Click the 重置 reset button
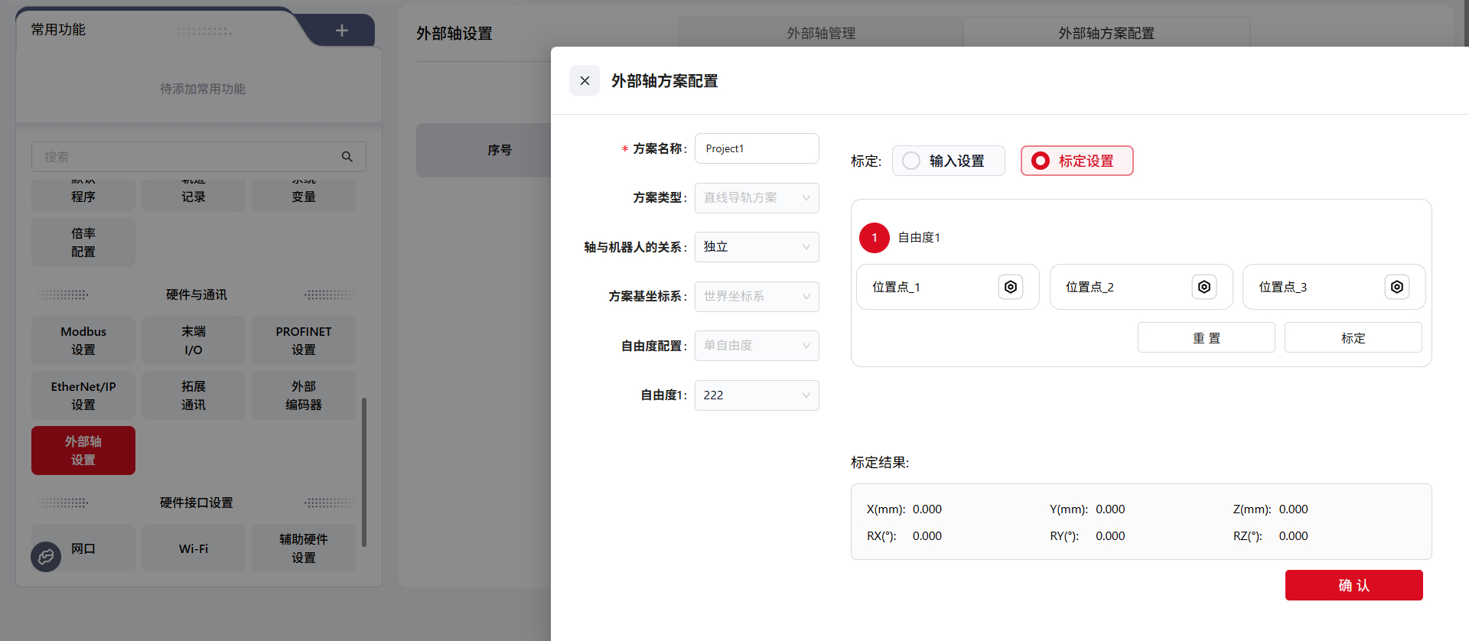Viewport: 1469px width, 641px height. tap(1206, 338)
